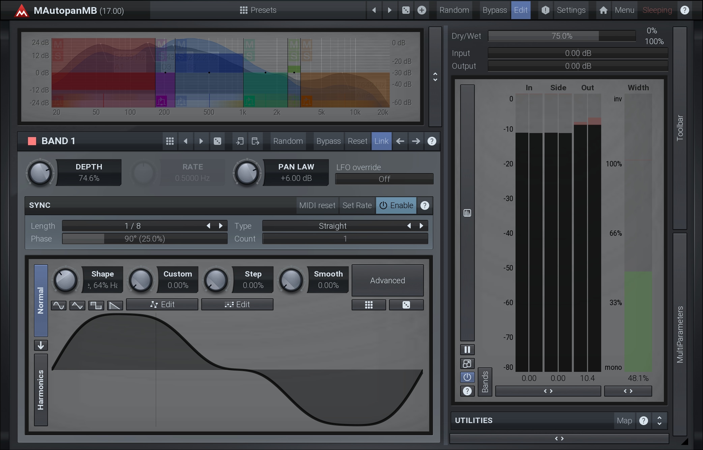703x450 pixels.
Task: Adjust the Dry/Wet slider
Action: coord(561,36)
